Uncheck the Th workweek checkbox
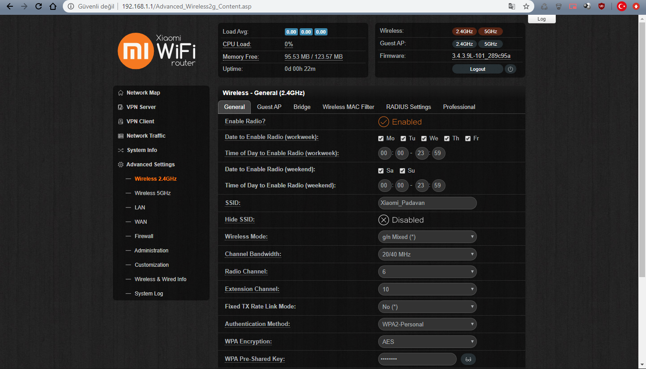646x369 pixels. coord(447,139)
